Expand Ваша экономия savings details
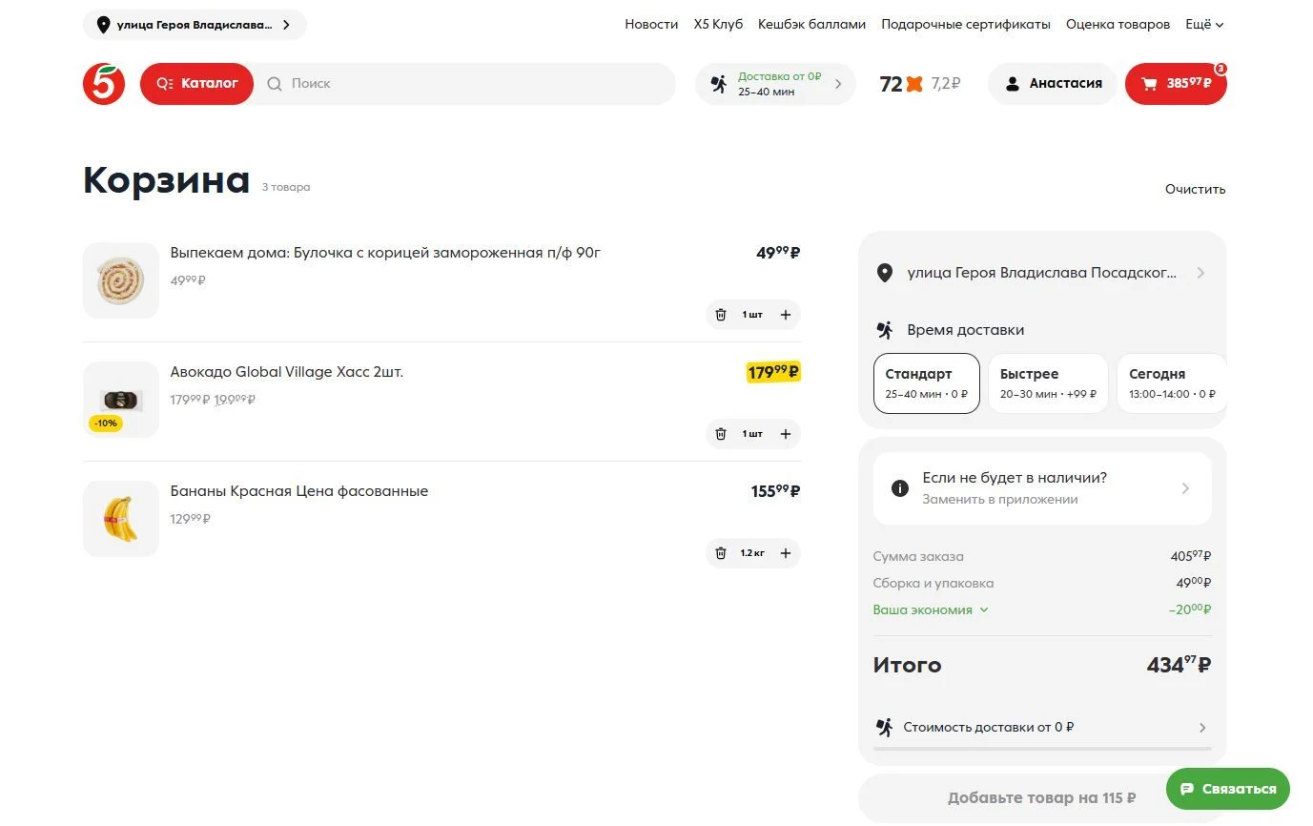 pyautogui.click(x=931, y=609)
